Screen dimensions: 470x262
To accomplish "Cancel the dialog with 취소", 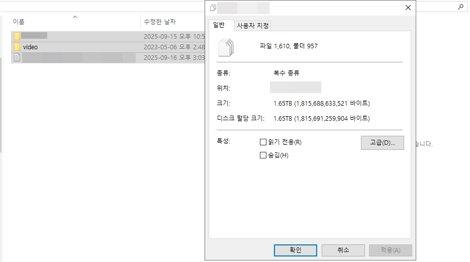I will 343,250.
